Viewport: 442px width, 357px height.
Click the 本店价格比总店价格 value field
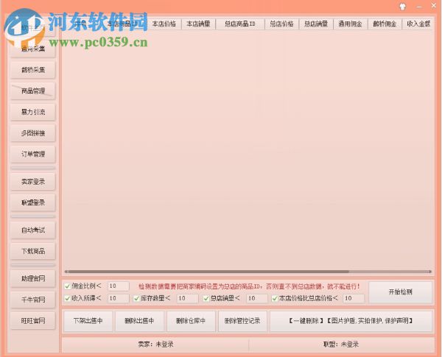click(354, 298)
